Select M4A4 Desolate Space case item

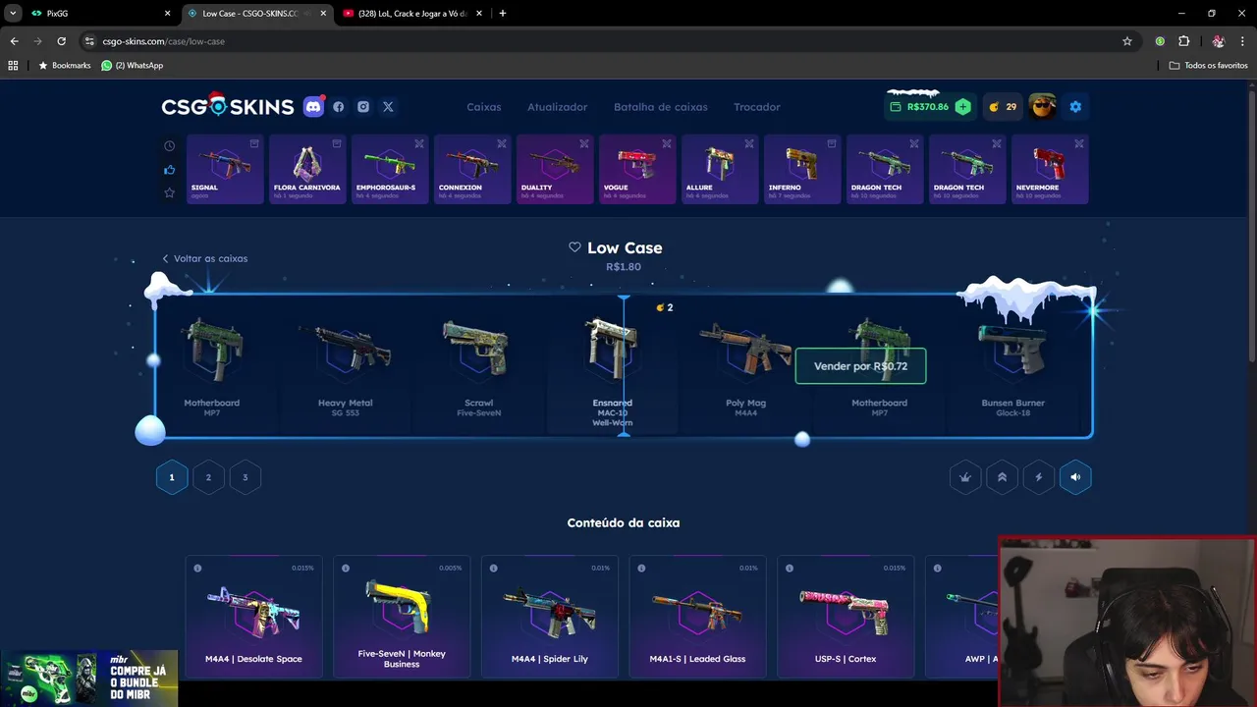point(253,617)
